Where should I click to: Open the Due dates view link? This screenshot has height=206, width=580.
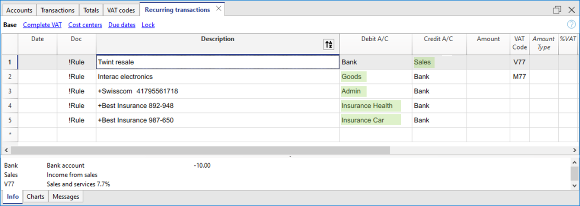121,25
